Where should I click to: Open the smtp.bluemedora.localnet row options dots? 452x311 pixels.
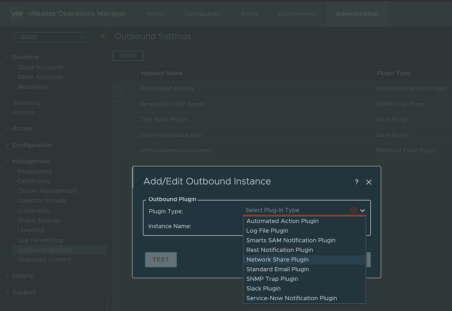tap(132, 150)
